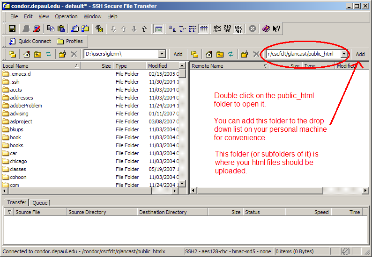Open the File menu
This screenshot has width=372, height=257.
(x=14, y=16)
